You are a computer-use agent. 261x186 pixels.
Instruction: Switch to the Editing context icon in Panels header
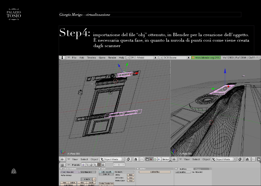tap(99, 165)
